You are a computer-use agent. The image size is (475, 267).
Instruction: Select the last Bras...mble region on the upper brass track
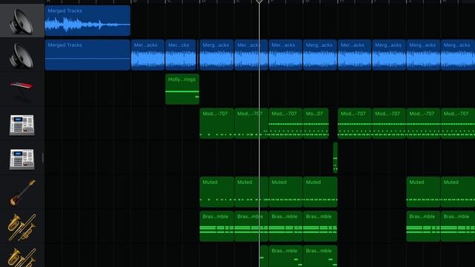click(x=458, y=226)
